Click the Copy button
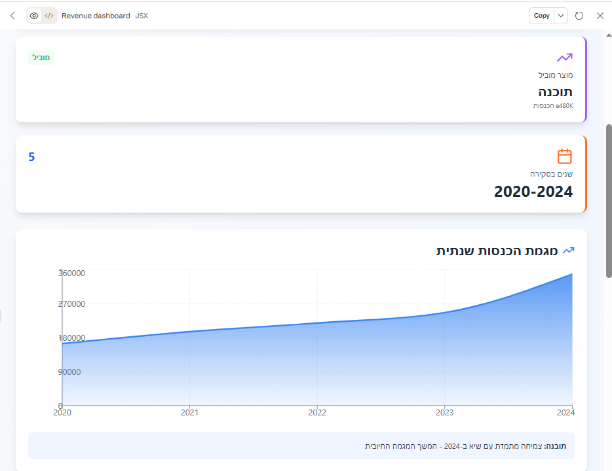This screenshot has height=471, width=612. tap(541, 16)
